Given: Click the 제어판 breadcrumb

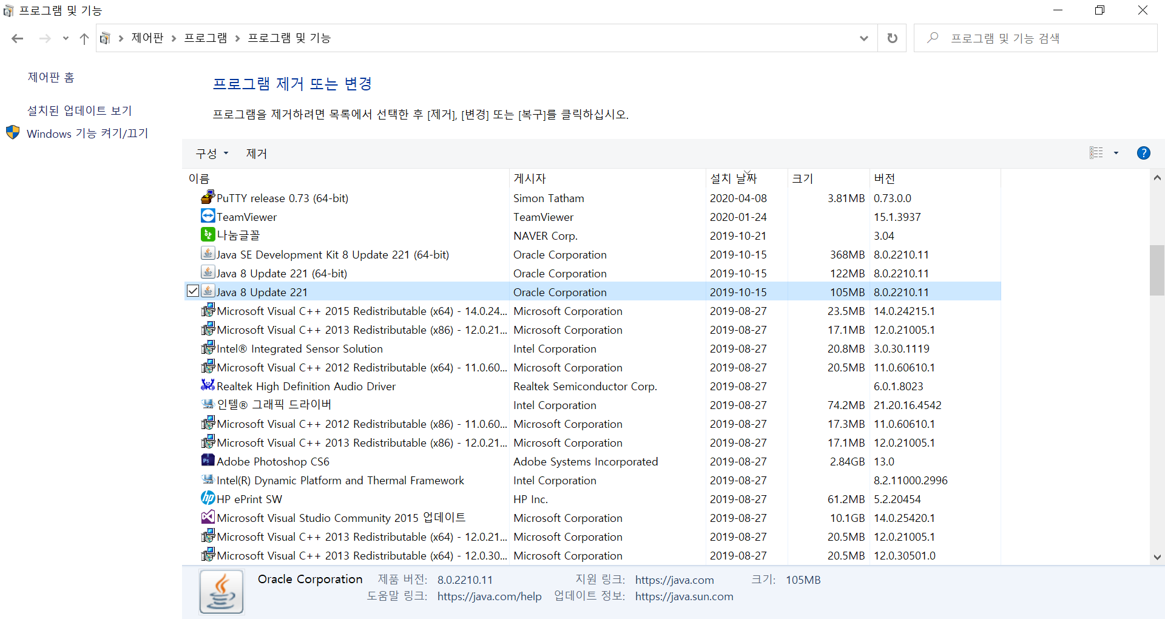Looking at the screenshot, I should tap(147, 38).
